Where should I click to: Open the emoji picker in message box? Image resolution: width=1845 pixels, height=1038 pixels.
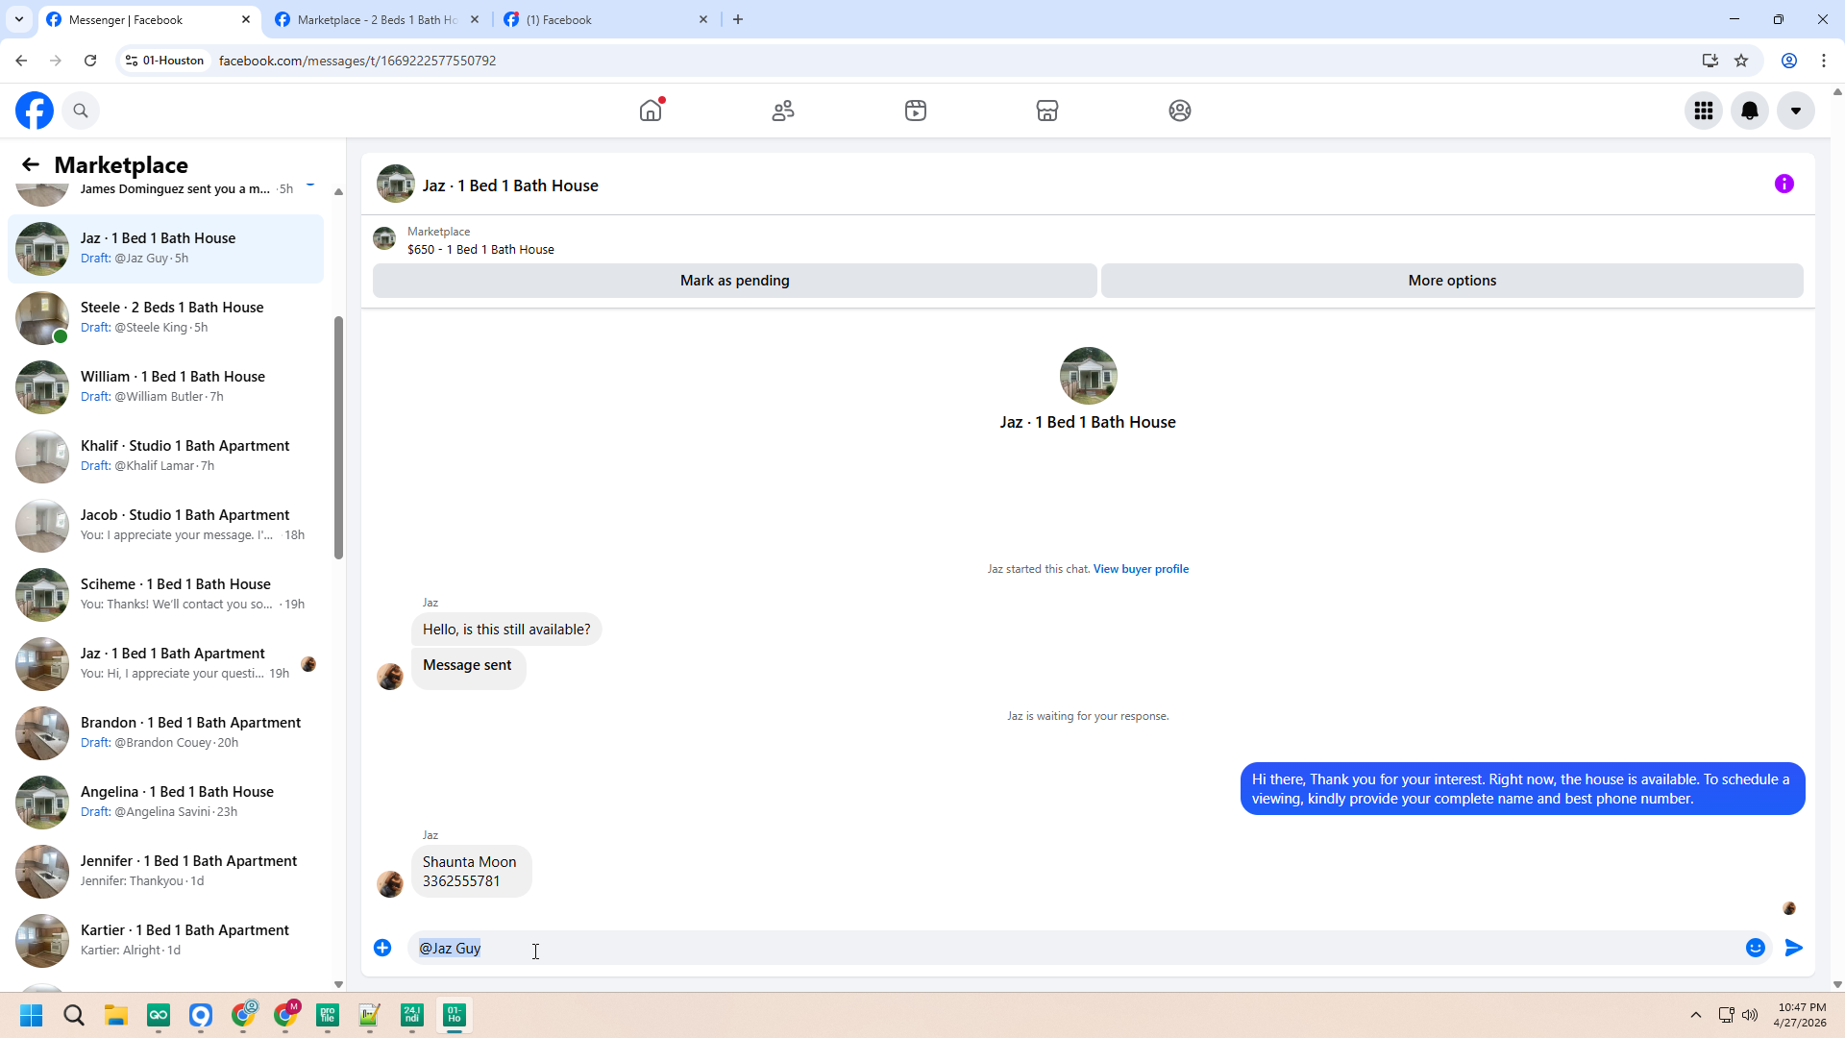(x=1755, y=948)
